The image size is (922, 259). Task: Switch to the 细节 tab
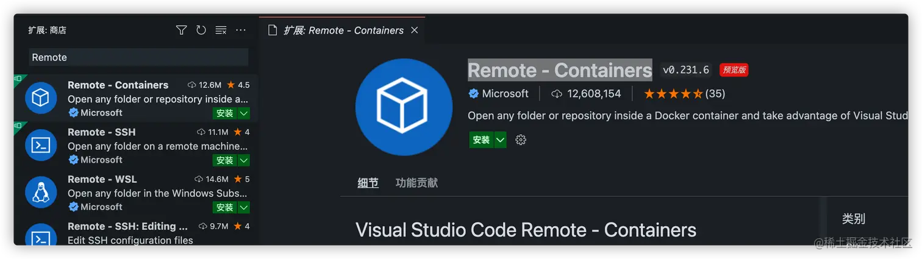[x=368, y=183]
